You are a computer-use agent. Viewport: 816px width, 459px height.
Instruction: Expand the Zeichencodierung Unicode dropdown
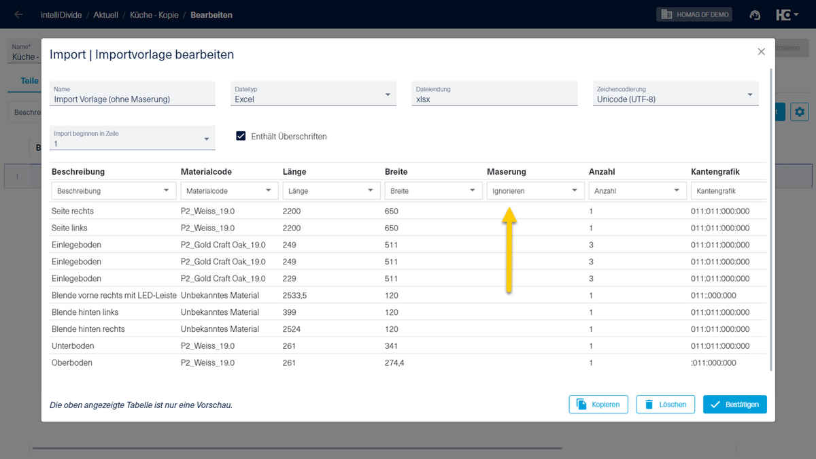click(x=676, y=94)
